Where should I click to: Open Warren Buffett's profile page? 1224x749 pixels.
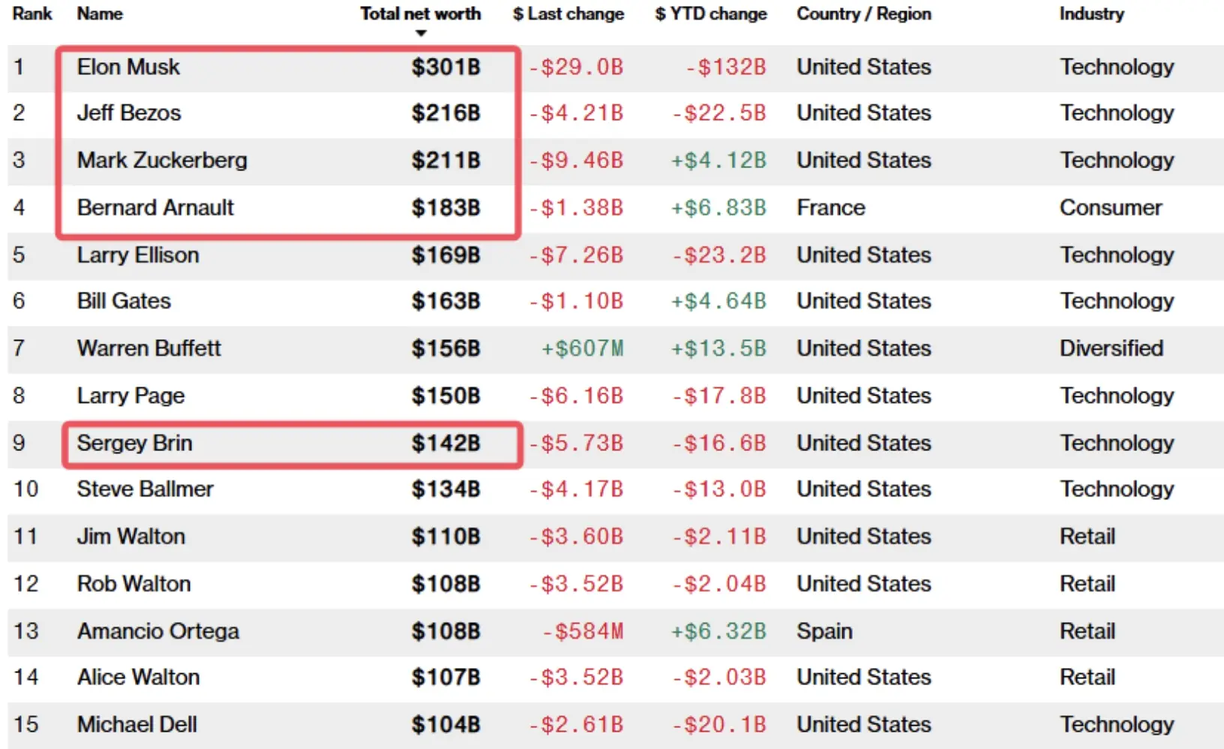coord(149,348)
